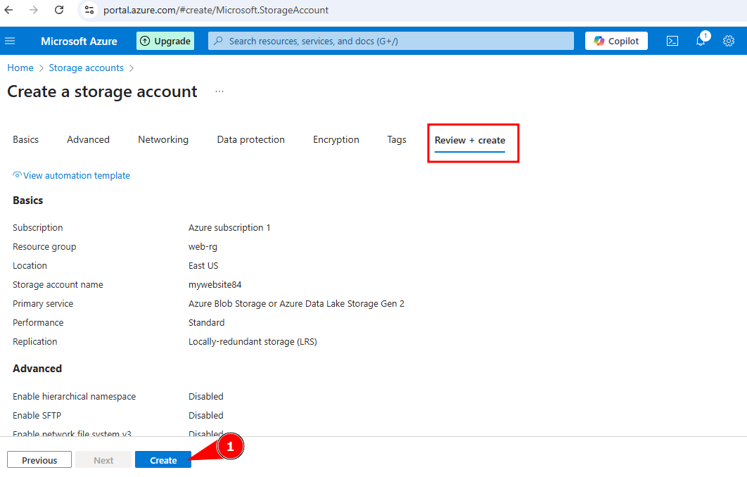Viewport: 747px width, 477px height.
Task: Go to Microsoft Azure home logo
Action: coord(79,41)
